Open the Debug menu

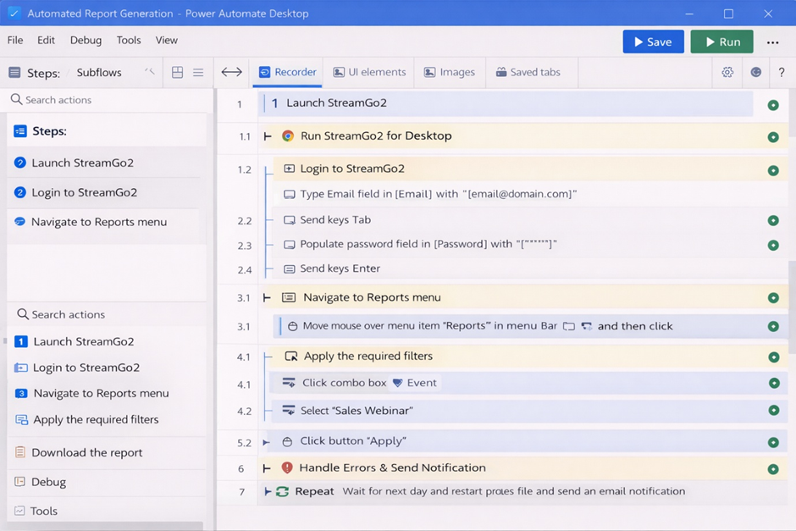(84, 40)
